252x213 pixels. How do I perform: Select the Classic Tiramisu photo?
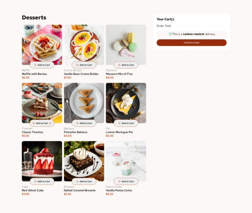click(x=42, y=103)
